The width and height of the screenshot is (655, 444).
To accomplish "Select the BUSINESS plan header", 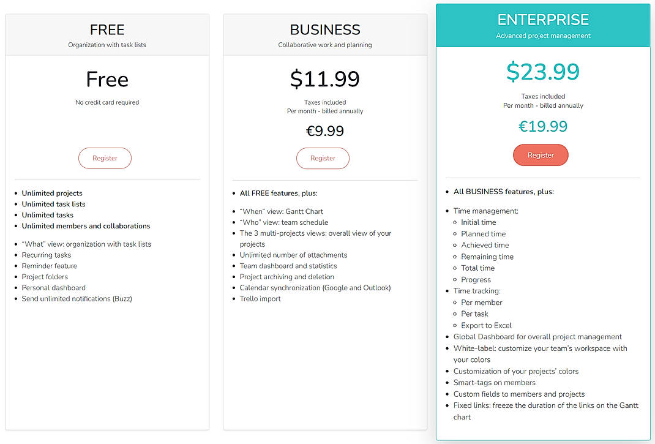I will pos(325,29).
